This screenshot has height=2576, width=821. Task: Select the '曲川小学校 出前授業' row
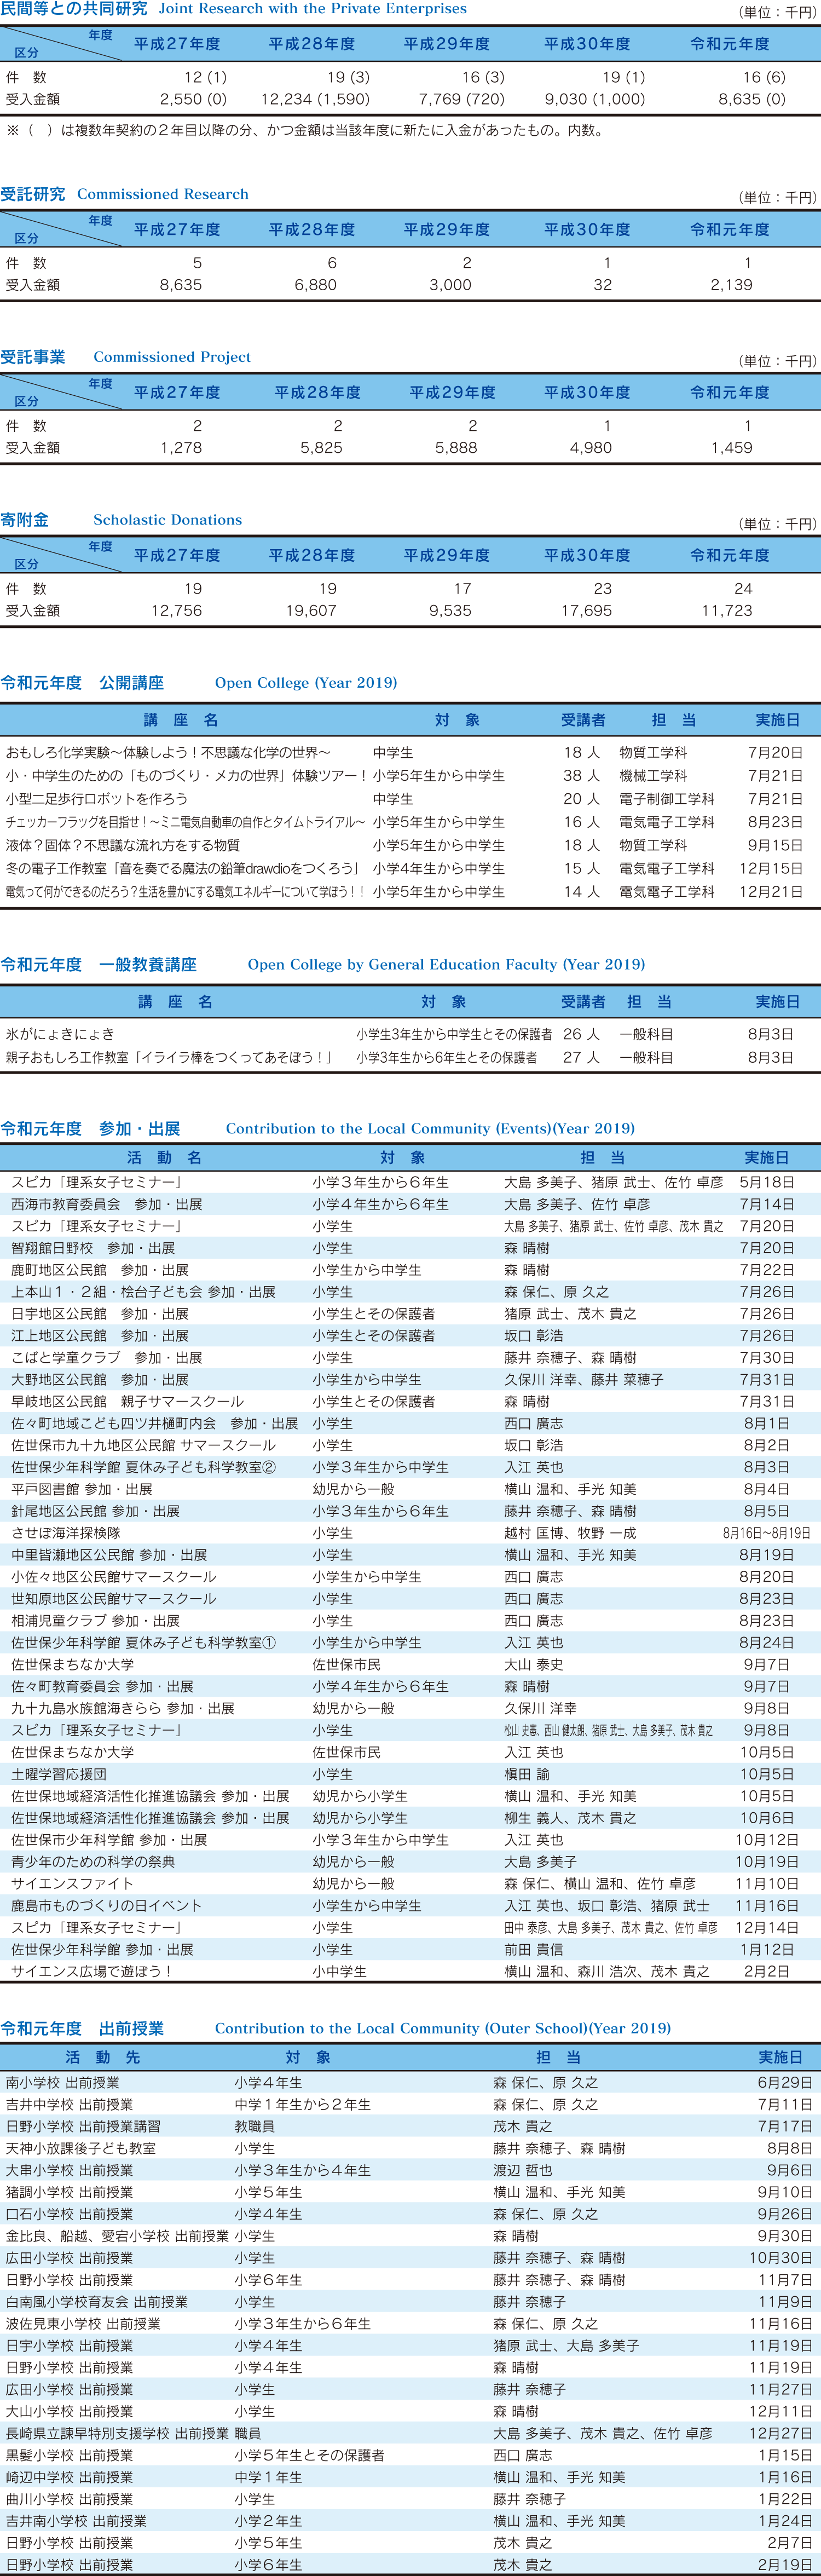point(410,2499)
